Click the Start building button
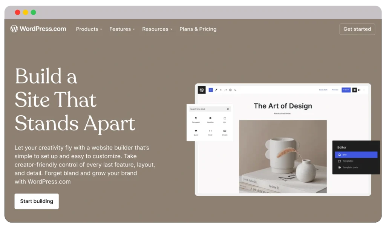 36,201
